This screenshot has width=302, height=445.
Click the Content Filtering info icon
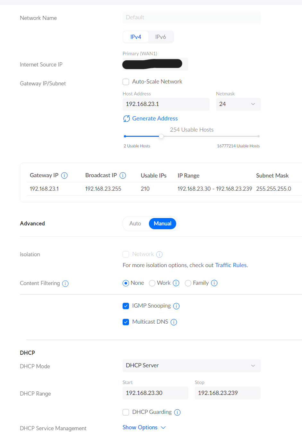pyautogui.click(x=65, y=284)
